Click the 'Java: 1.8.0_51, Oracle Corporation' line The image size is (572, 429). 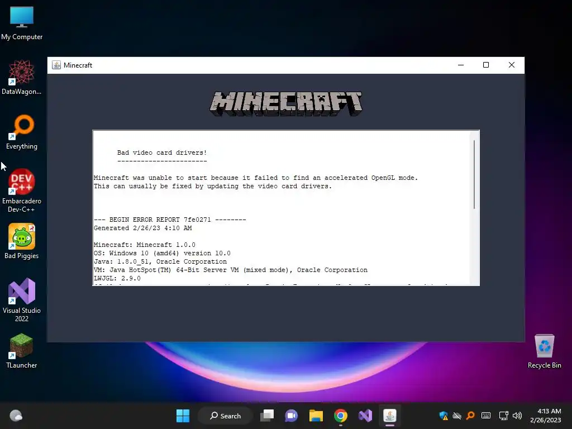[x=160, y=261]
